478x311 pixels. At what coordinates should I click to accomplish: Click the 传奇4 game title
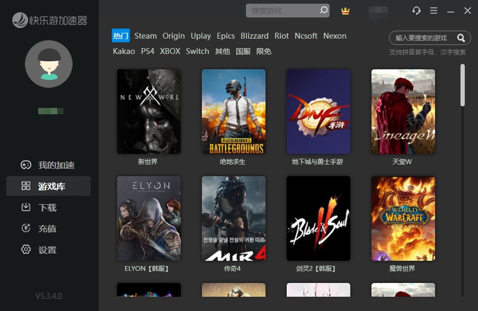point(232,268)
